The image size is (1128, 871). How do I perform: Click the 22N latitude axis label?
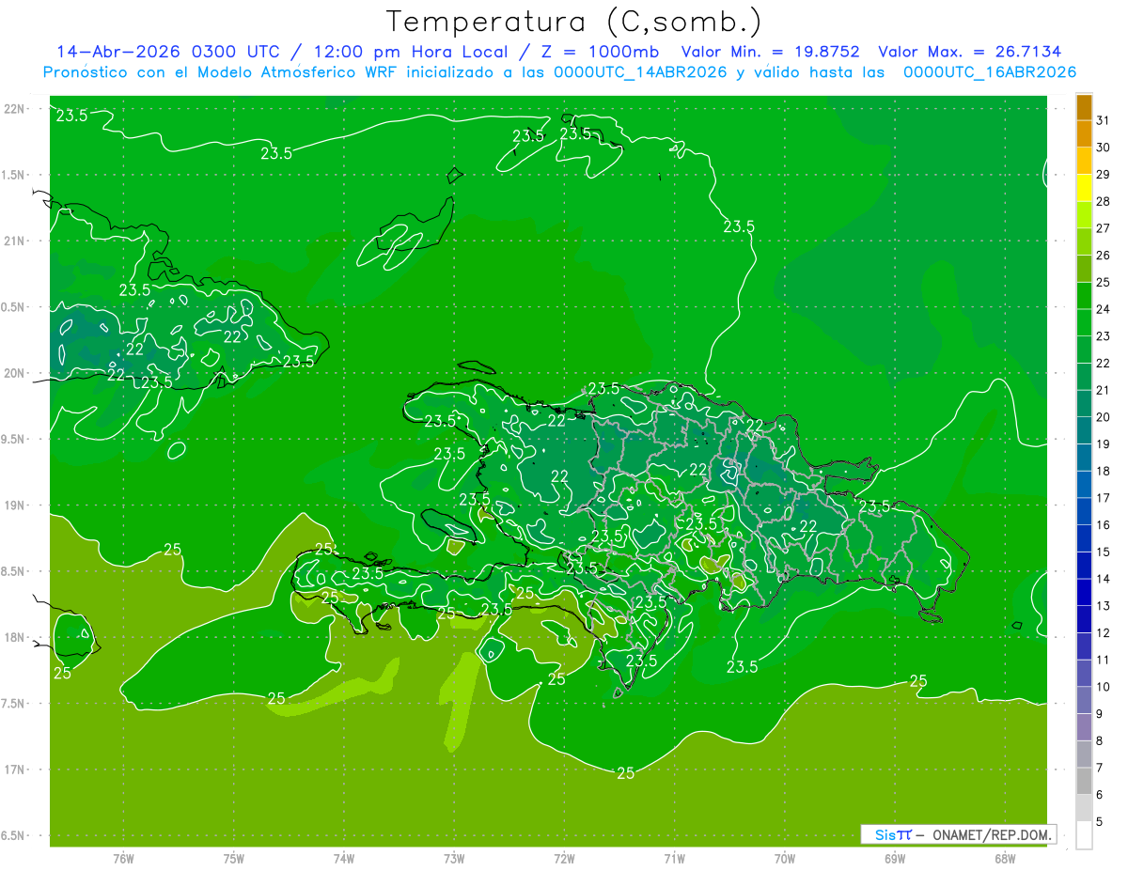[x=14, y=109]
